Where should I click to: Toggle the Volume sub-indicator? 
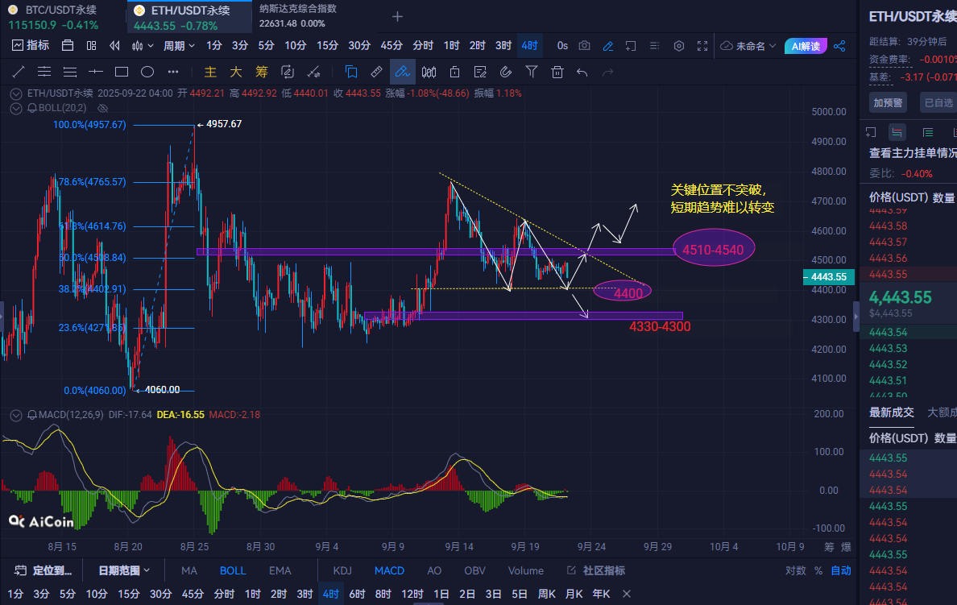coord(525,571)
